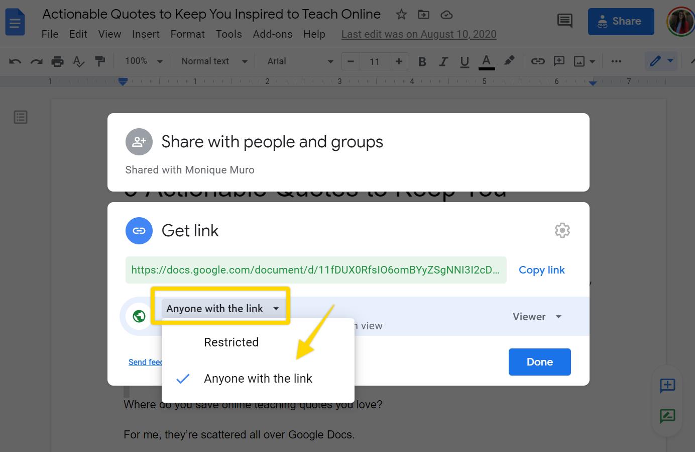This screenshot has width=695, height=452.
Task: Decrease font size with minus button
Action: coord(351,62)
